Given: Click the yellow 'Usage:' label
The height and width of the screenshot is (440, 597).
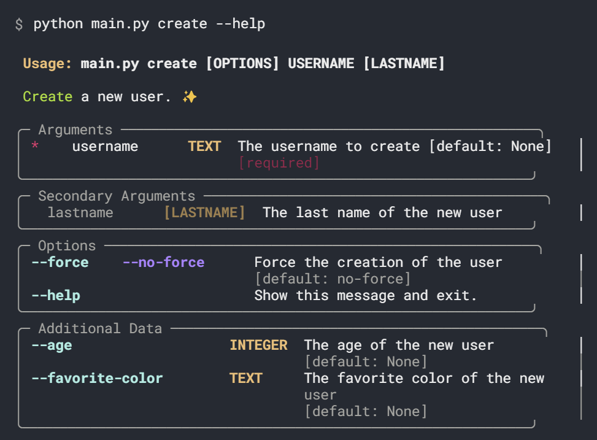Looking at the screenshot, I should pyautogui.click(x=48, y=64).
